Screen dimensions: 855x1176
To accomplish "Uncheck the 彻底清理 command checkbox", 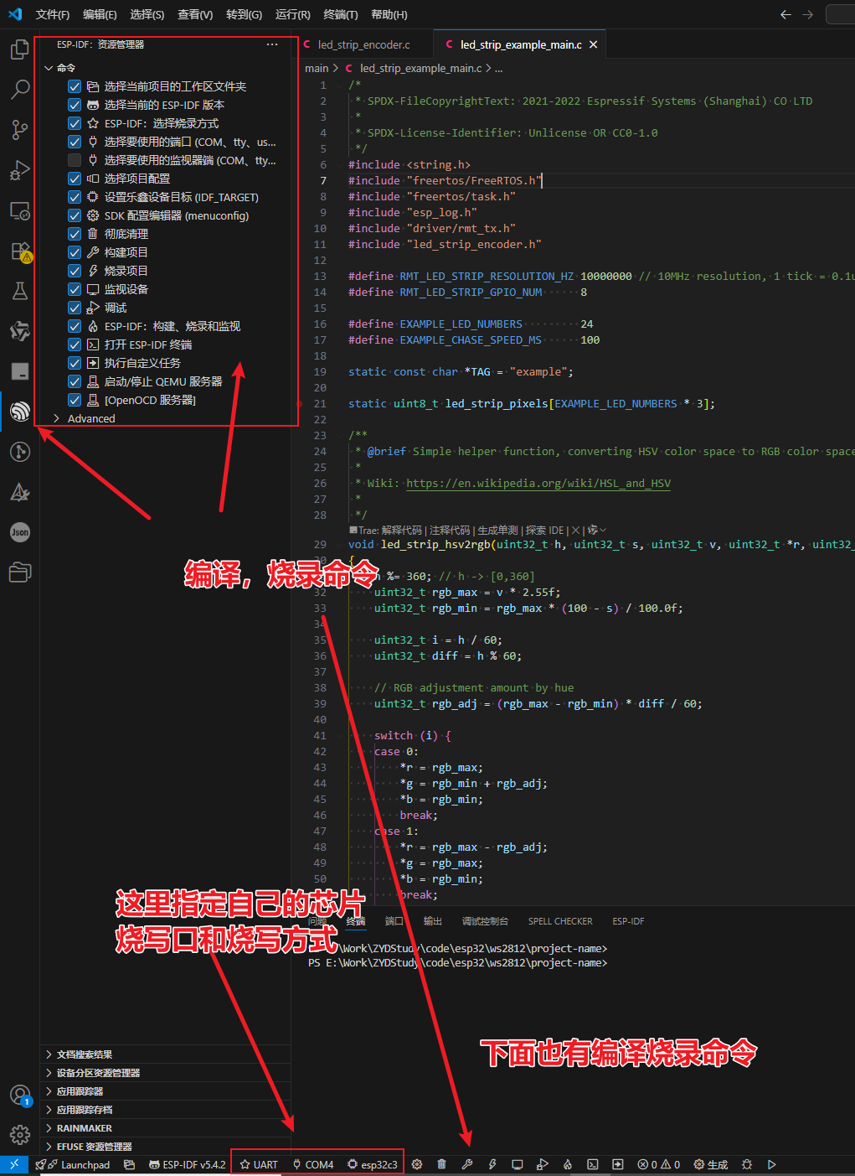I will click(75, 234).
